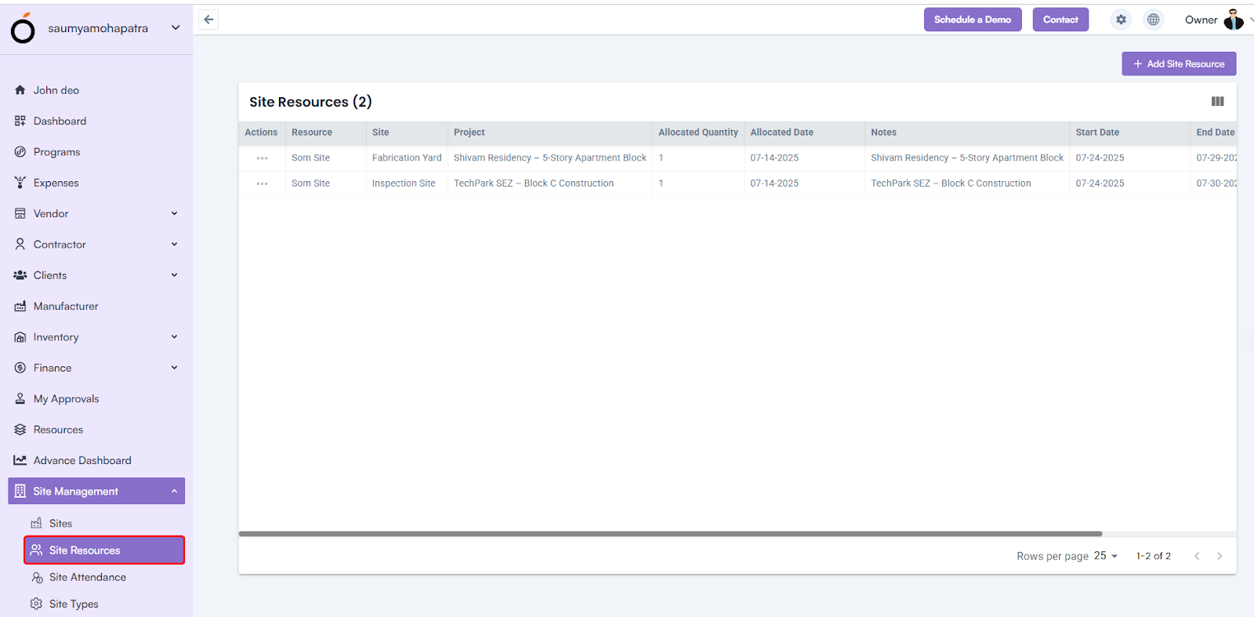Click the My Approvals stamp icon

[20, 399]
